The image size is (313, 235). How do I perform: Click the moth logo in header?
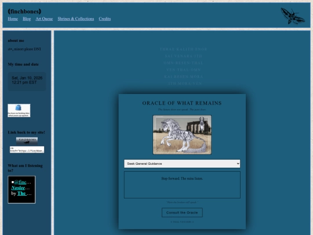[x=293, y=16]
